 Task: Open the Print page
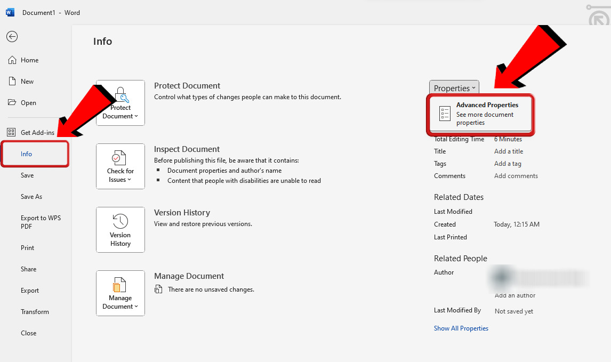coord(27,248)
